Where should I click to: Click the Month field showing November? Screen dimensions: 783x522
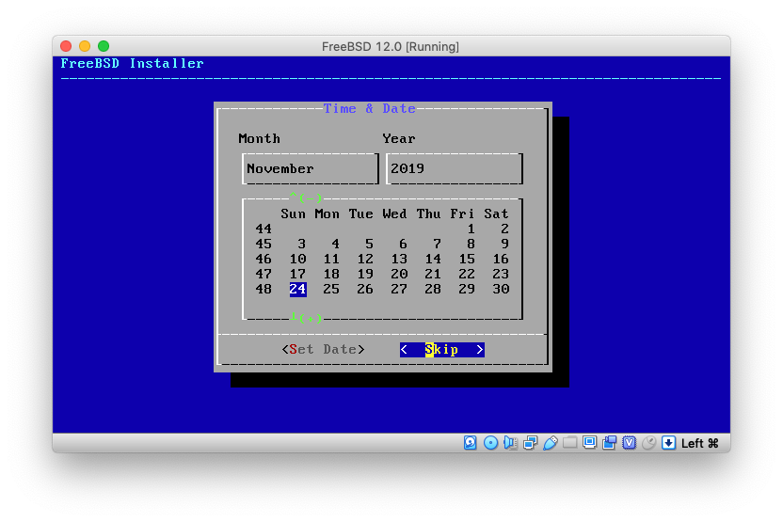(311, 169)
